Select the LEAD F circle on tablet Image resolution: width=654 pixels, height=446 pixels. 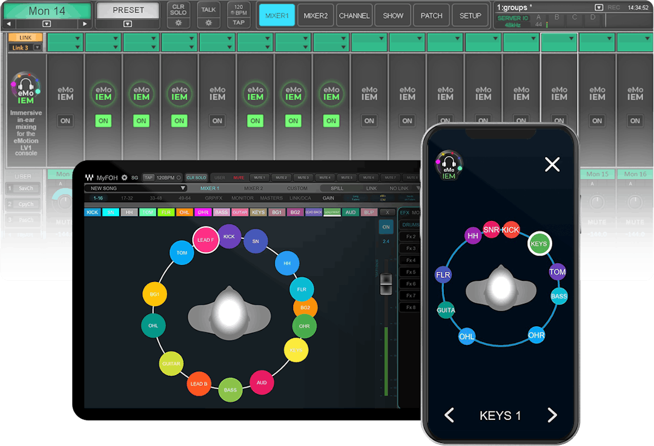pyautogui.click(x=205, y=240)
